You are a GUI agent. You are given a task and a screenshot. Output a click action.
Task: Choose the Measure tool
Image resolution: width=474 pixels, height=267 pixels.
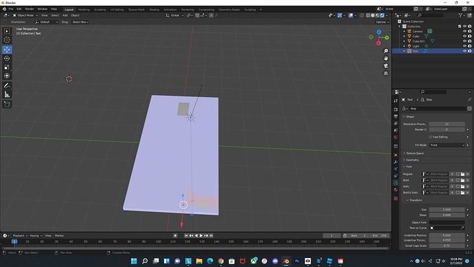[7, 94]
